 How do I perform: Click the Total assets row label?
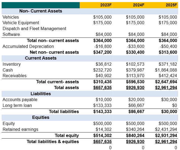66,88
